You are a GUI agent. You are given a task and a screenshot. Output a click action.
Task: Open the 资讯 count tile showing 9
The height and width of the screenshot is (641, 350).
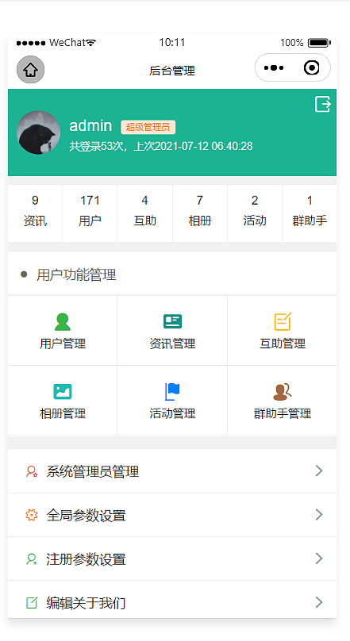pos(35,213)
